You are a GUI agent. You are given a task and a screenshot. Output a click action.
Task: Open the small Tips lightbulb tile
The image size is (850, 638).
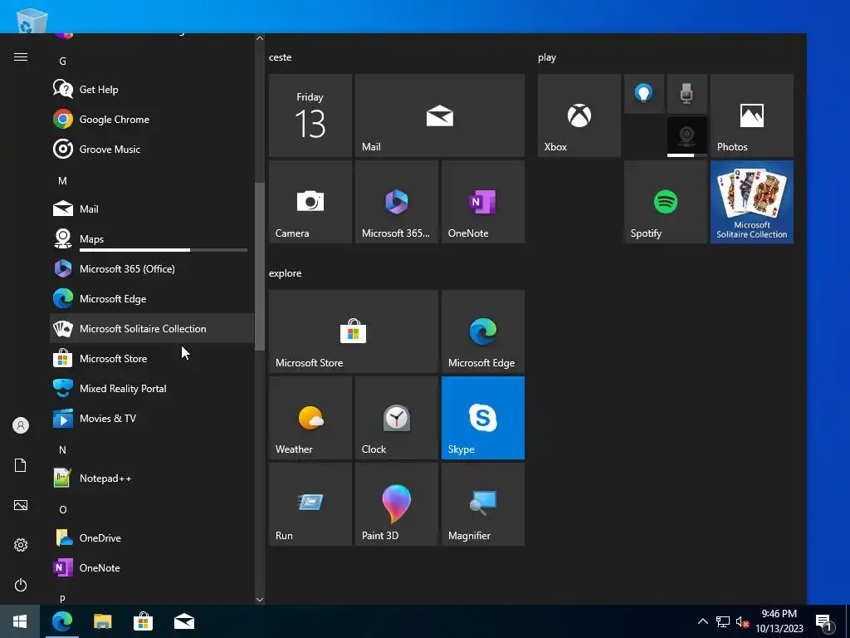coord(644,94)
